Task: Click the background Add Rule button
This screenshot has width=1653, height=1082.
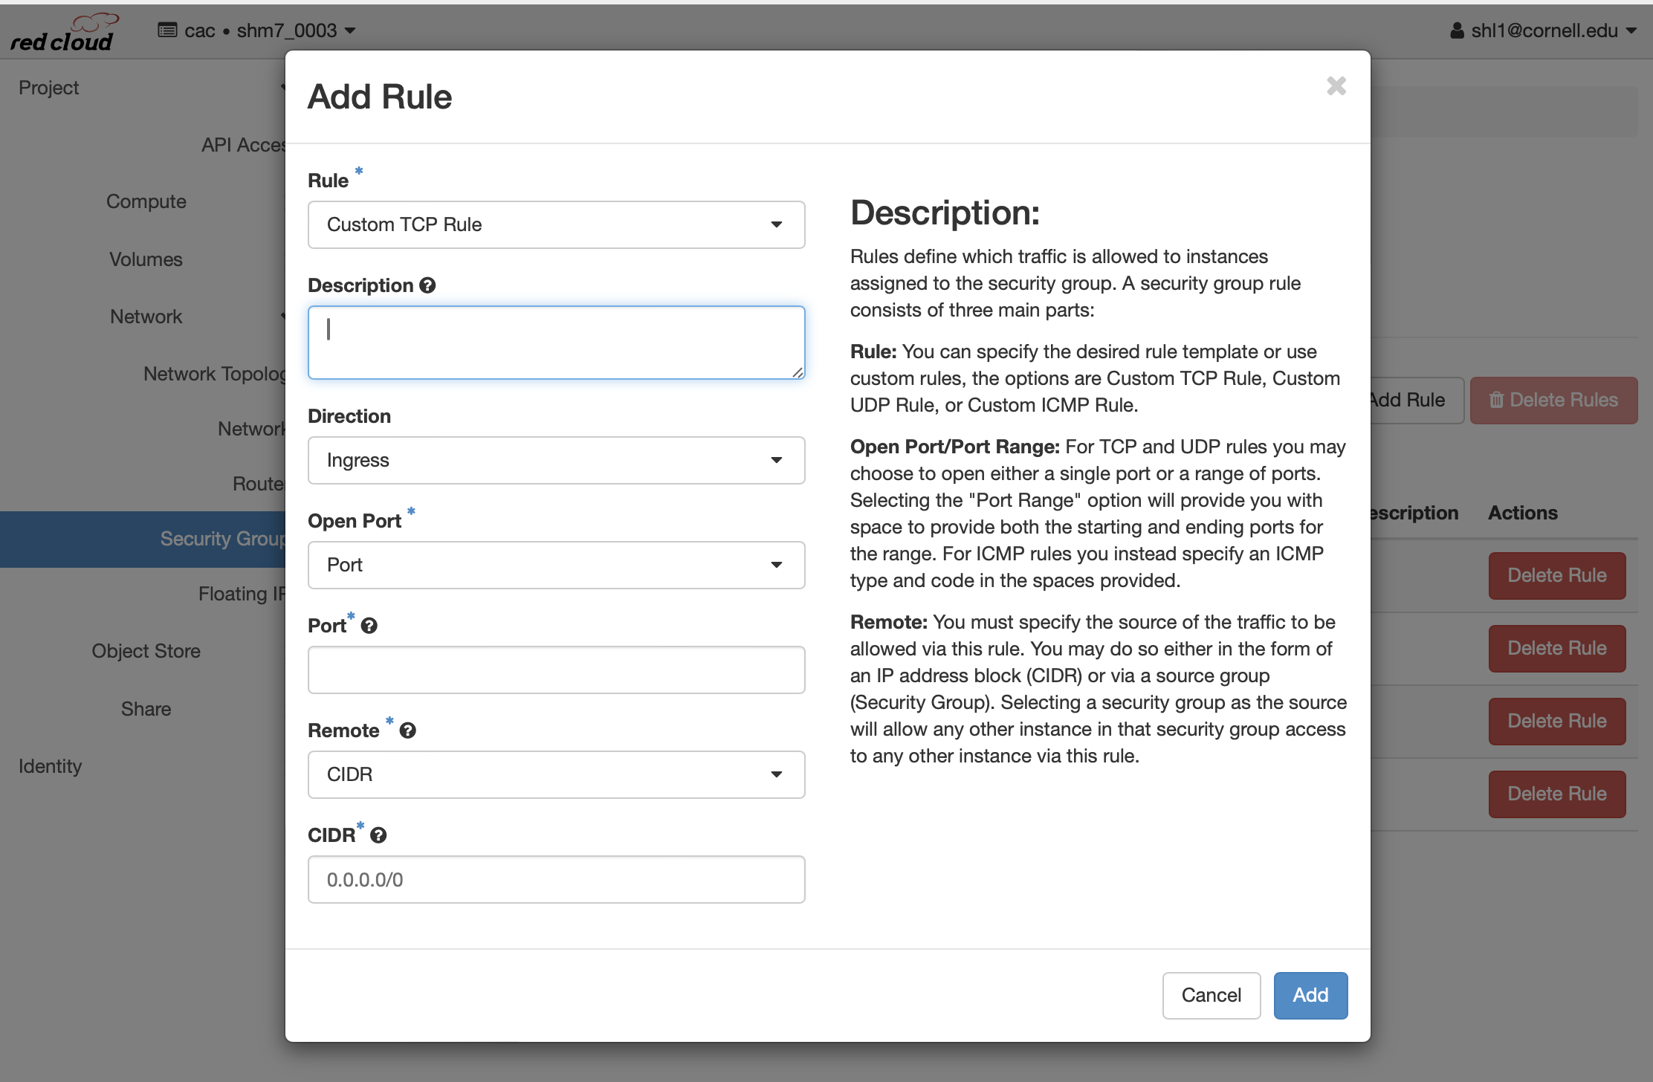Action: coord(1416,400)
